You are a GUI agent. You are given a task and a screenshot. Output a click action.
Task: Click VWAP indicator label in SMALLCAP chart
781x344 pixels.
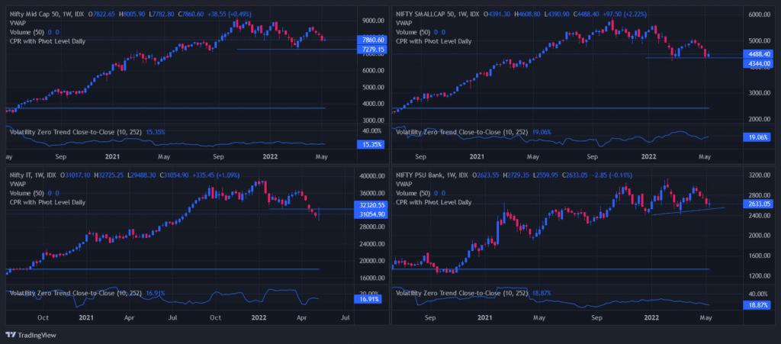(404, 23)
